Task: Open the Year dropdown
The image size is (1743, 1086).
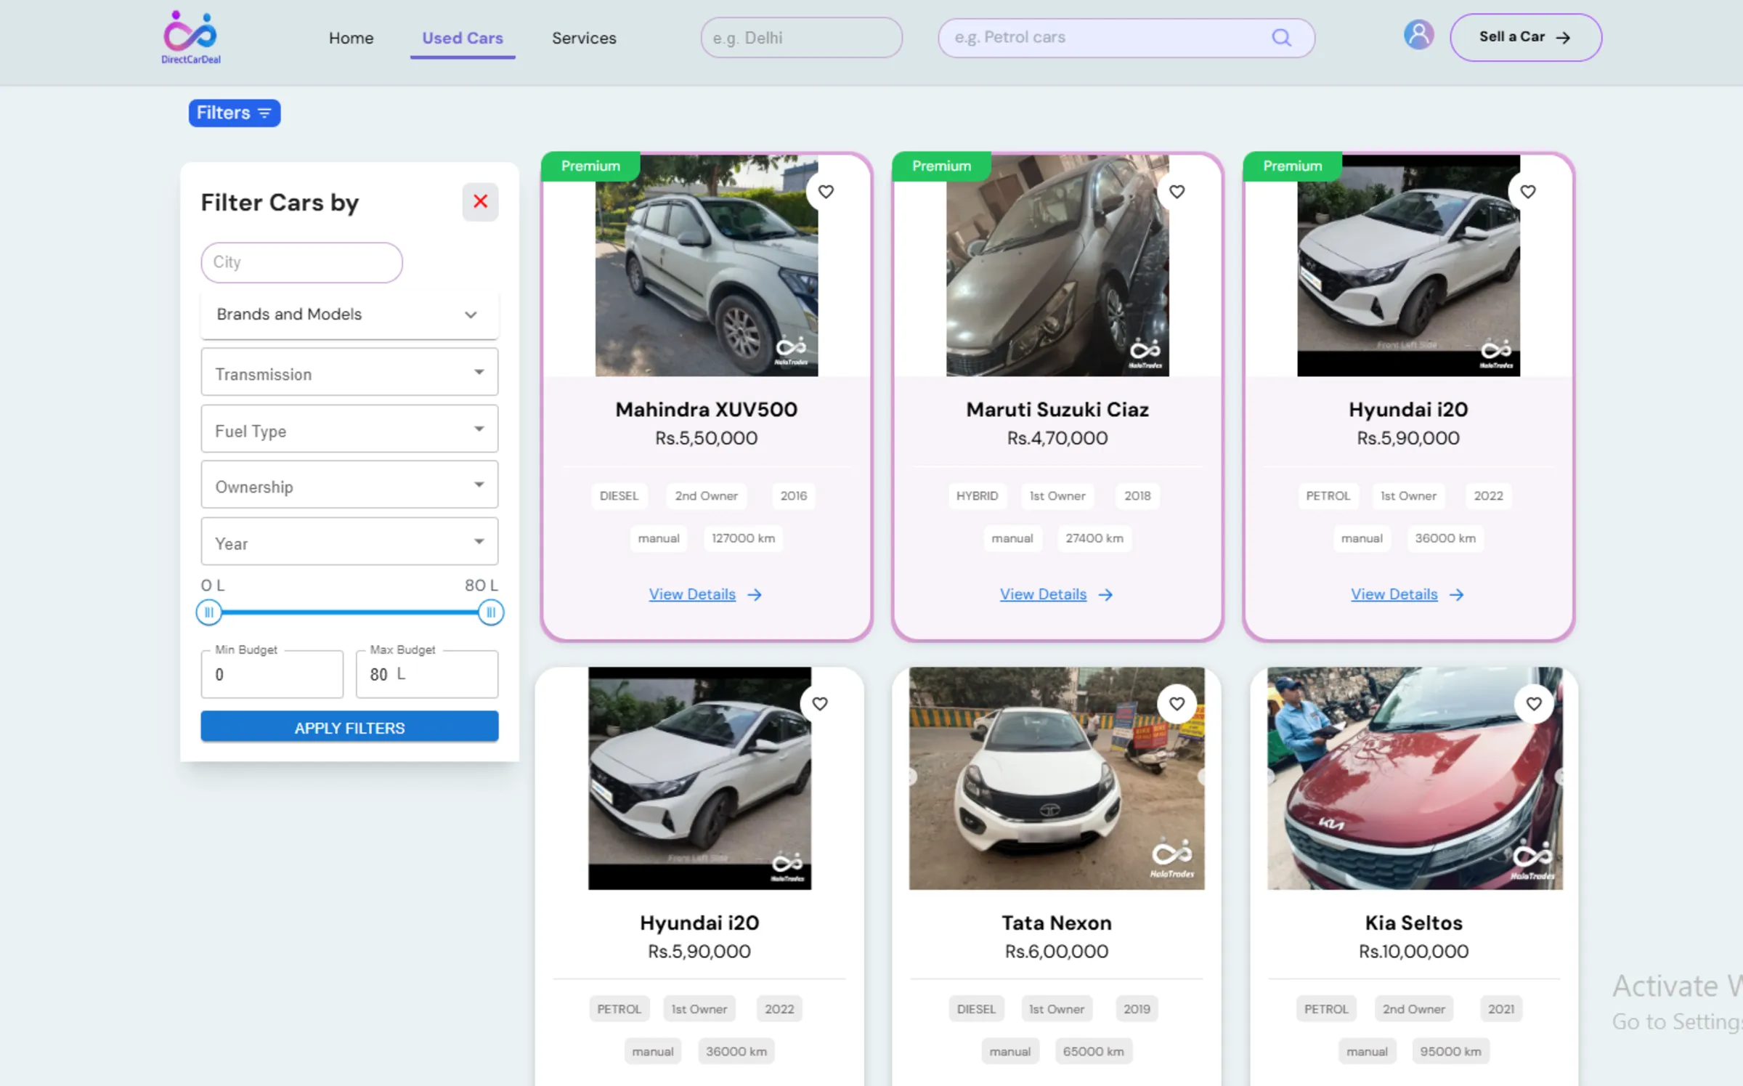Action: [349, 541]
